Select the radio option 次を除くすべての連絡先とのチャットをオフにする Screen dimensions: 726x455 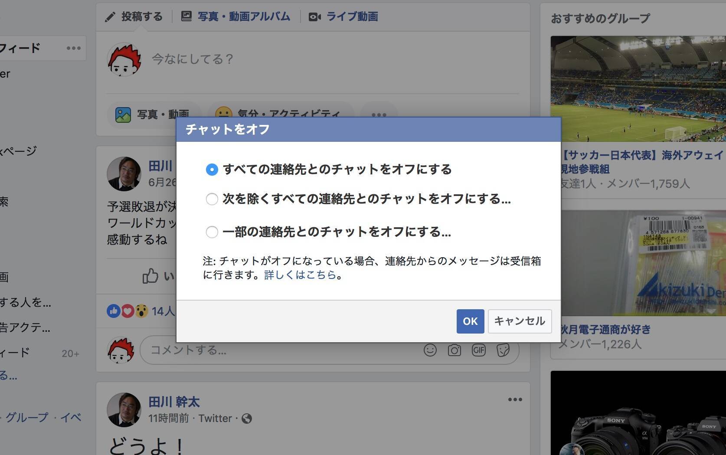[x=212, y=199]
